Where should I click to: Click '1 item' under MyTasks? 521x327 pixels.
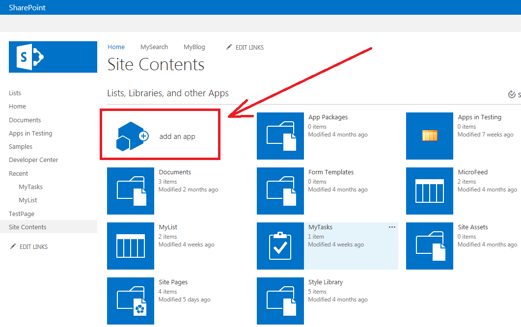tap(316, 237)
